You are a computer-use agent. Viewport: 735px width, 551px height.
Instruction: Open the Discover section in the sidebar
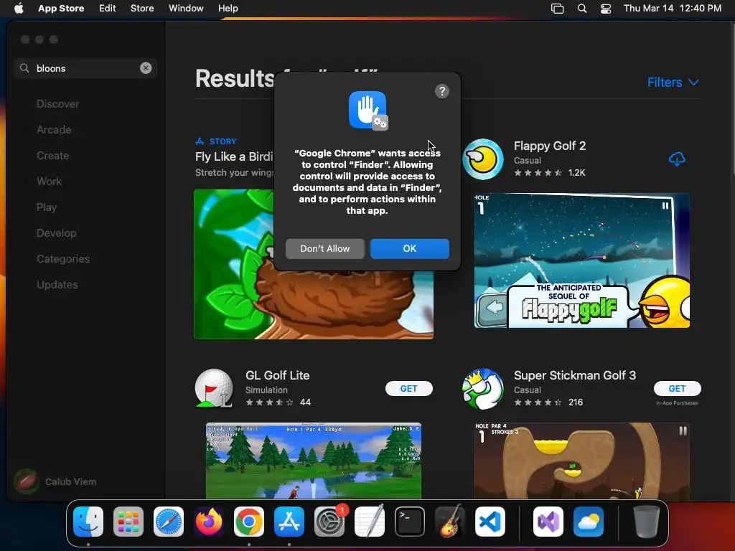[57, 104]
